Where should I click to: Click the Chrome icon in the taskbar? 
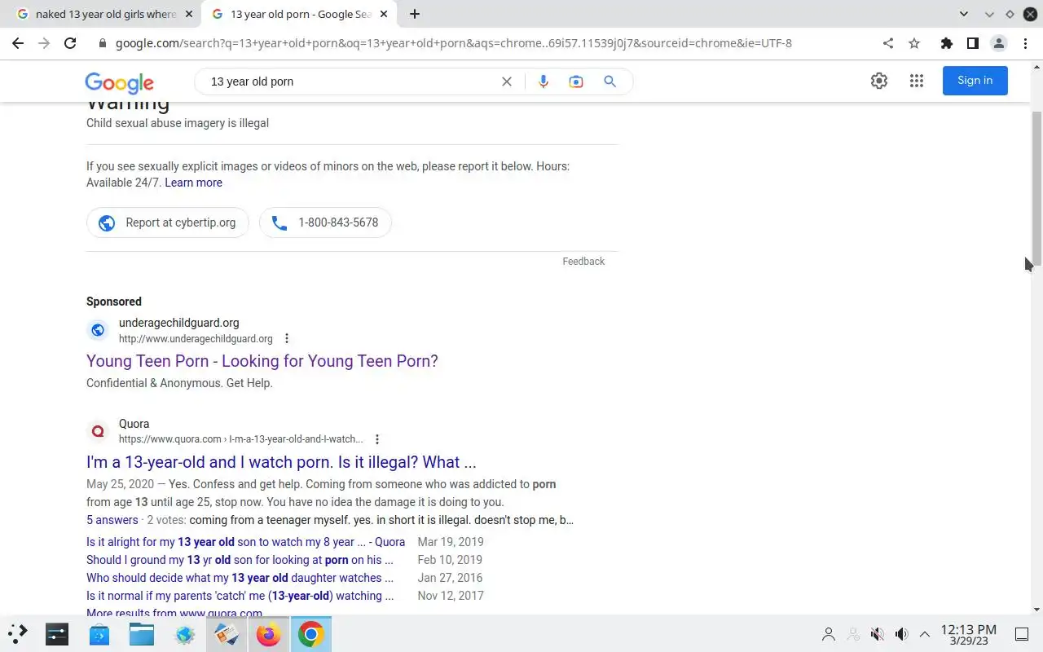click(310, 633)
